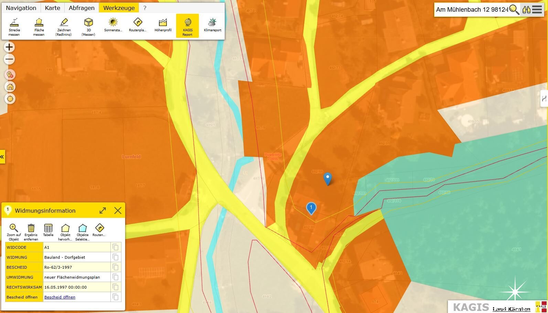Start the 3D (Messen) tool

88,26
